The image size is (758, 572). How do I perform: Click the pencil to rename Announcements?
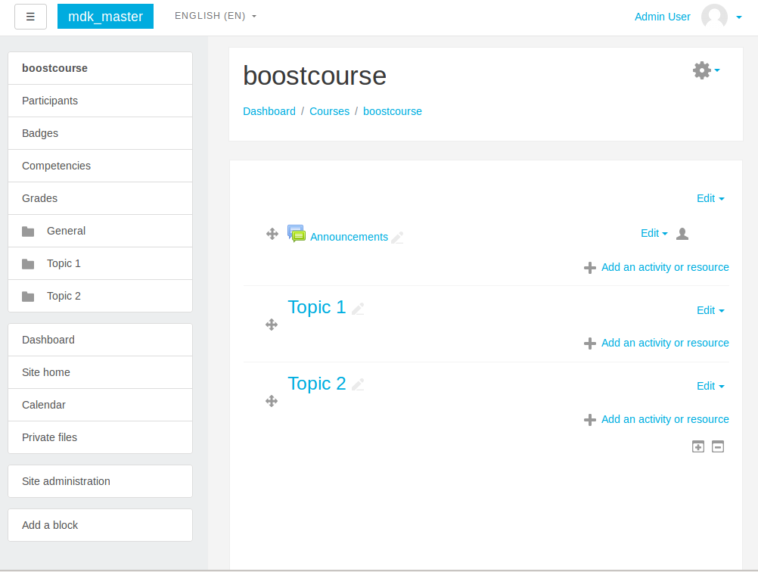tap(397, 238)
